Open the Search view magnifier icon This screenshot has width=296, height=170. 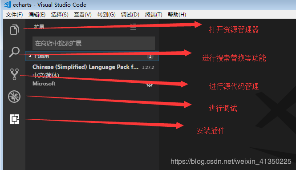[x=14, y=52]
